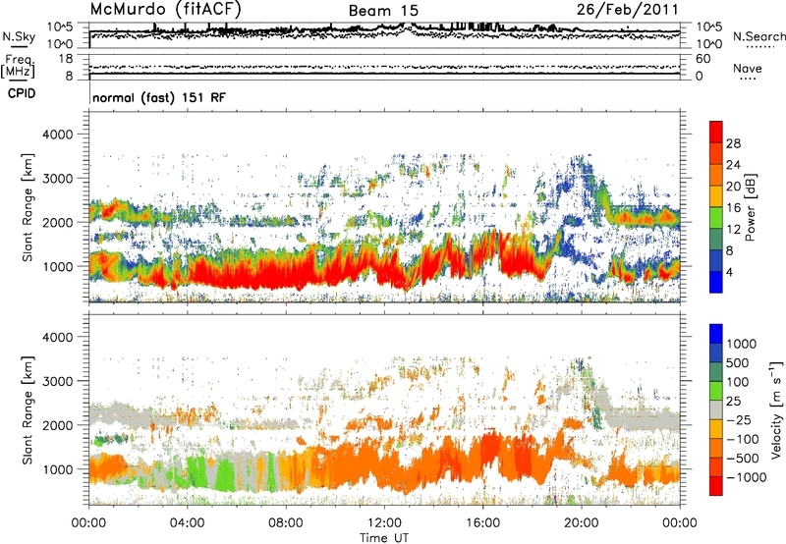786x544 pixels.
Task: Click the 08:00 time tick label
Action: pos(285,523)
